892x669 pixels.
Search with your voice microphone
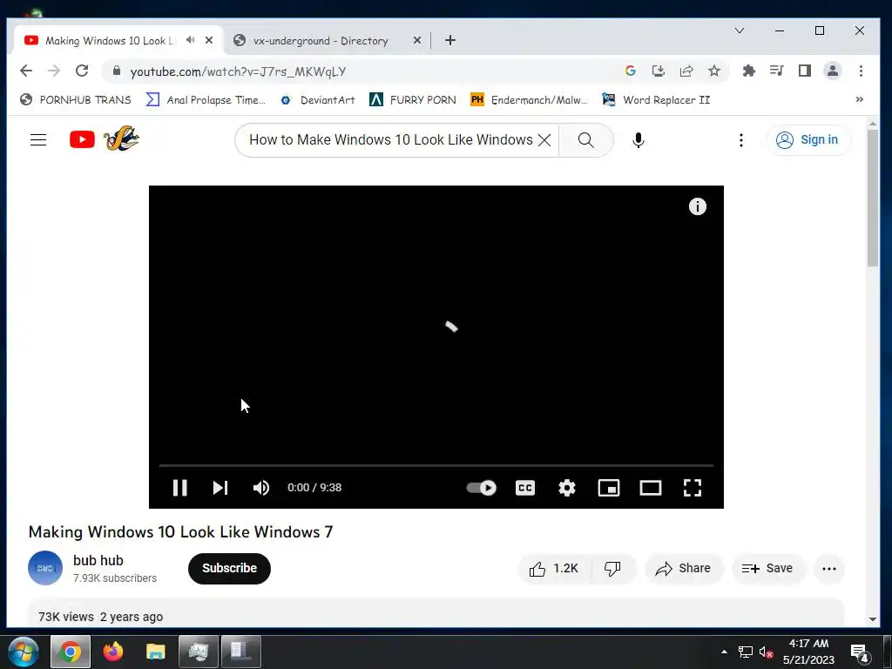tap(639, 140)
